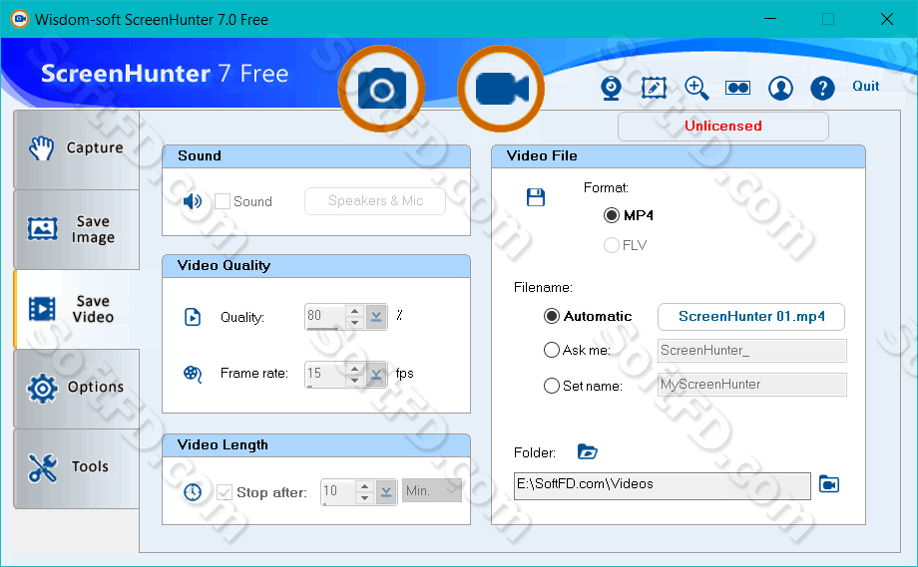The image size is (918, 567).
Task: Click the open Folder browse icon
Action: [587, 451]
